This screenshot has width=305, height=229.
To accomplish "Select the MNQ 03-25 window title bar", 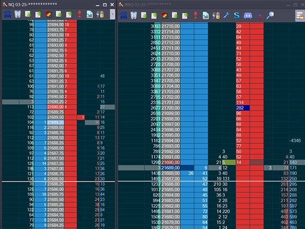I will click(x=202, y=4).
